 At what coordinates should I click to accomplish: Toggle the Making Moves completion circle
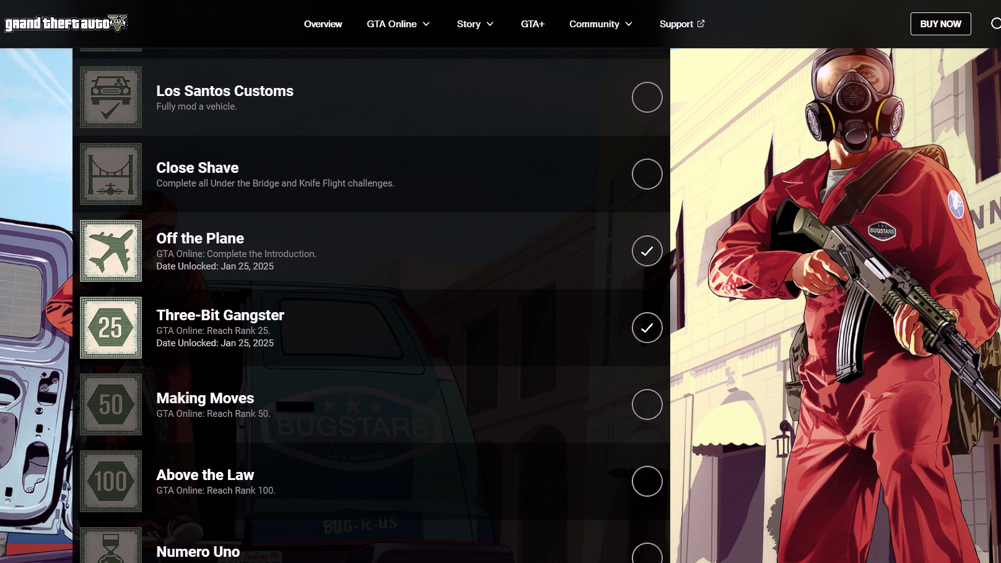pyautogui.click(x=647, y=404)
